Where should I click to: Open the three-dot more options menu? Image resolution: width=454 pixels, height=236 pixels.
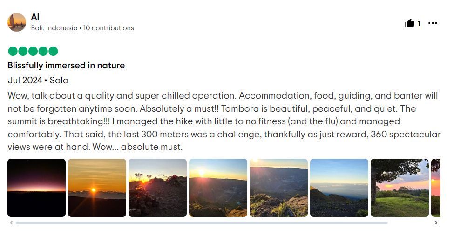[x=433, y=23]
